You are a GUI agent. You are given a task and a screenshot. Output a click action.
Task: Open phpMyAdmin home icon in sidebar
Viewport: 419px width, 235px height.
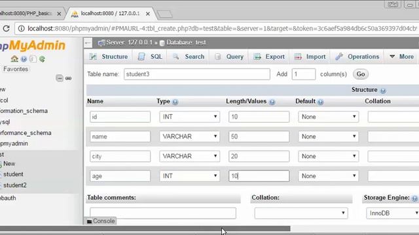point(14,59)
